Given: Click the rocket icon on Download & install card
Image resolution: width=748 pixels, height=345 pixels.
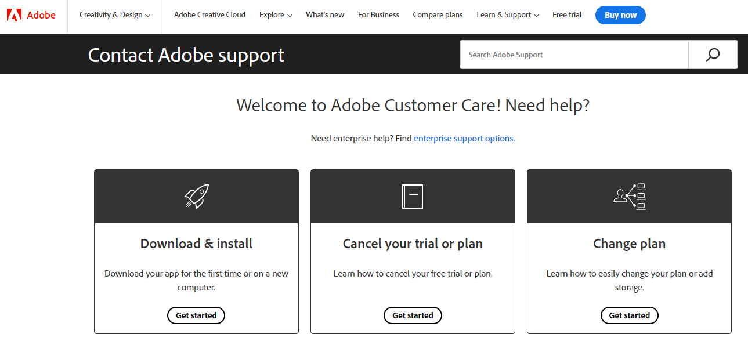Looking at the screenshot, I should click(196, 196).
